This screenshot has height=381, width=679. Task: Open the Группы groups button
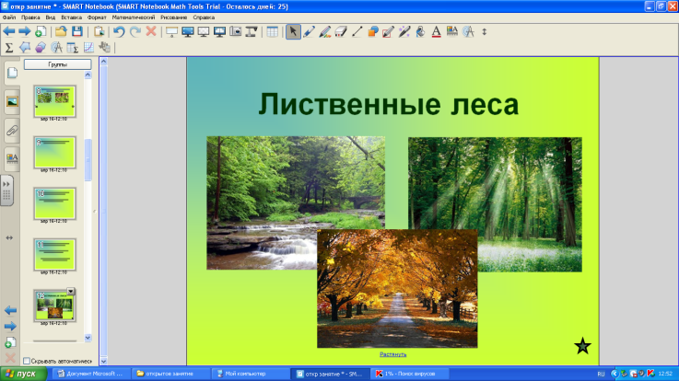click(x=57, y=64)
